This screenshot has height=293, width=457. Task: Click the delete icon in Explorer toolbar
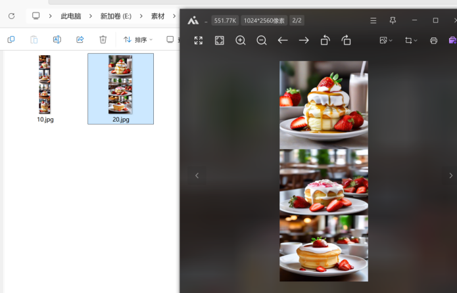point(103,40)
